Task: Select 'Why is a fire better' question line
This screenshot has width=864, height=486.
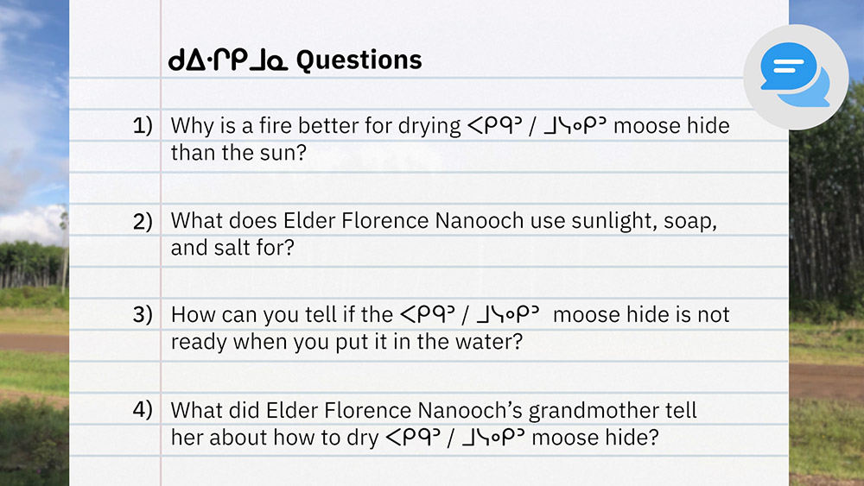Action: 315,125
